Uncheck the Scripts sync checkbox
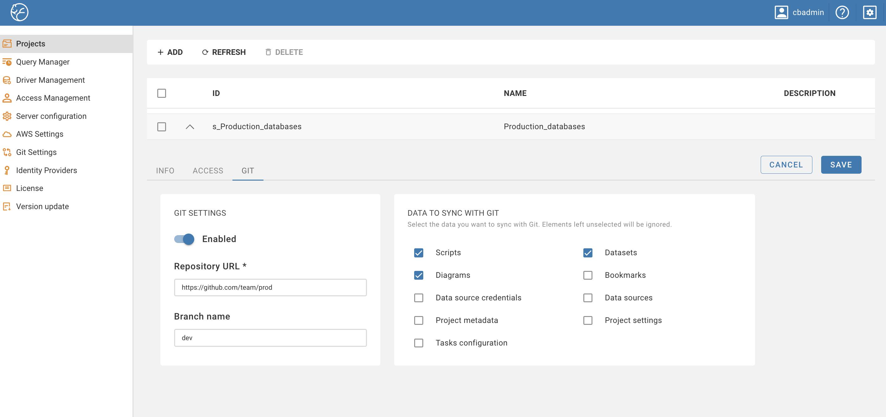 pyautogui.click(x=419, y=253)
